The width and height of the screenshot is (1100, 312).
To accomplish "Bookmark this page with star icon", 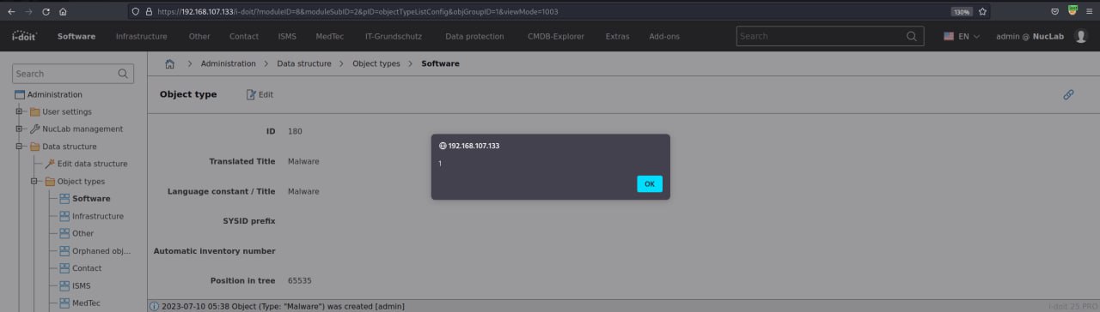I will coord(982,12).
